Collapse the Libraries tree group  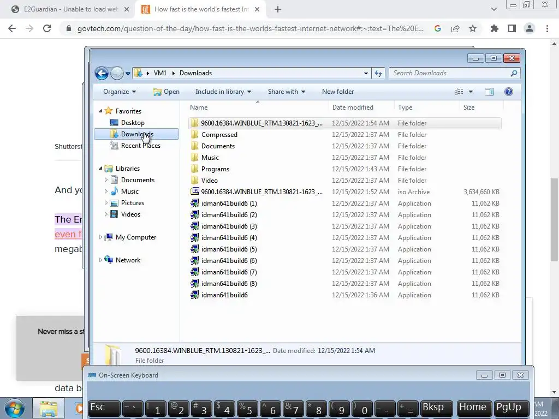pos(100,169)
